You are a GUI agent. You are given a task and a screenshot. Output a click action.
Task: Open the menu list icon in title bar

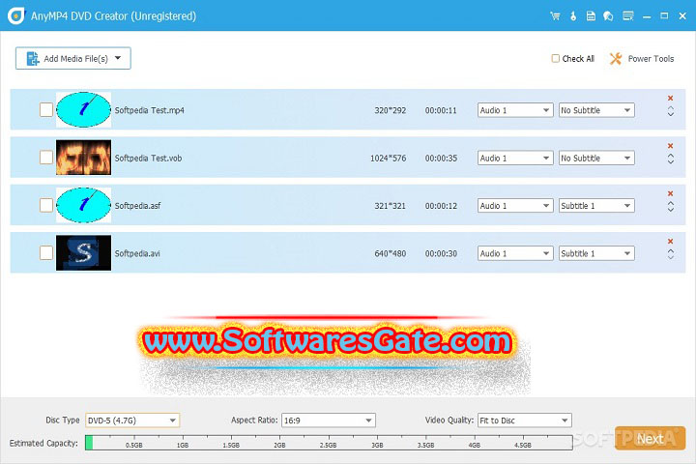coord(628,16)
